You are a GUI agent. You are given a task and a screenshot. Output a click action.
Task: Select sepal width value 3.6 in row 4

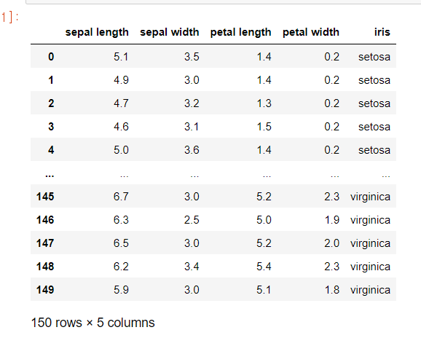pyautogui.click(x=192, y=150)
